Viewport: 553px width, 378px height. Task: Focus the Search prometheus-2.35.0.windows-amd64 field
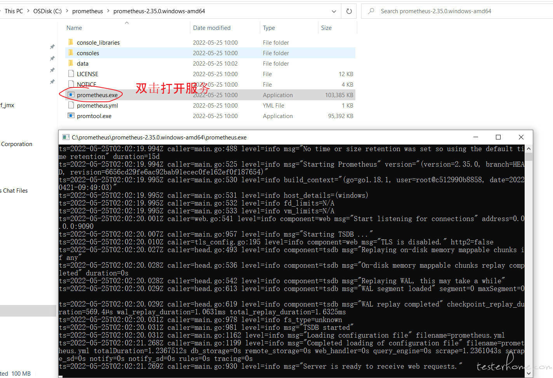pos(457,11)
